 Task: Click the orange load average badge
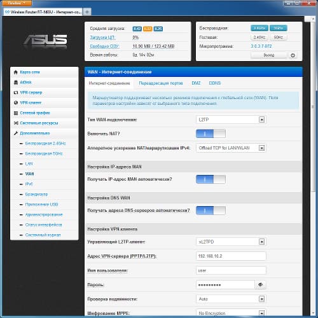point(148,29)
